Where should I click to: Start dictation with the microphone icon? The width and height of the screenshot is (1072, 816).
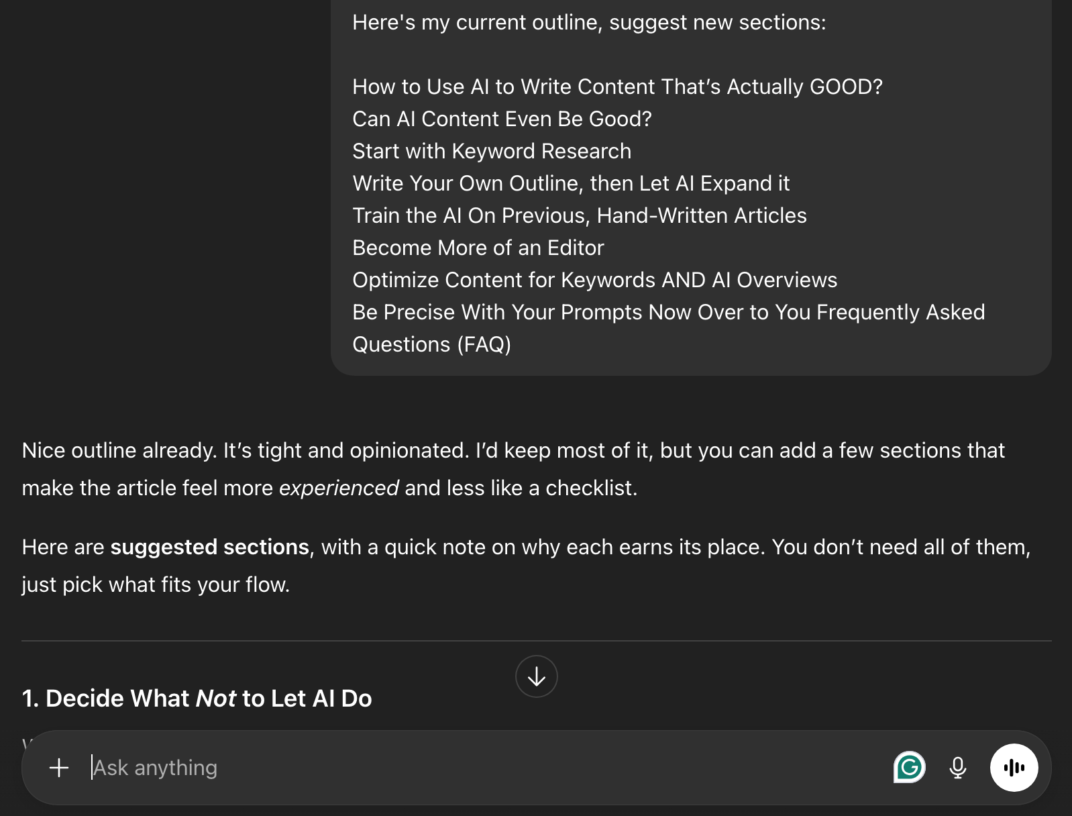point(958,768)
